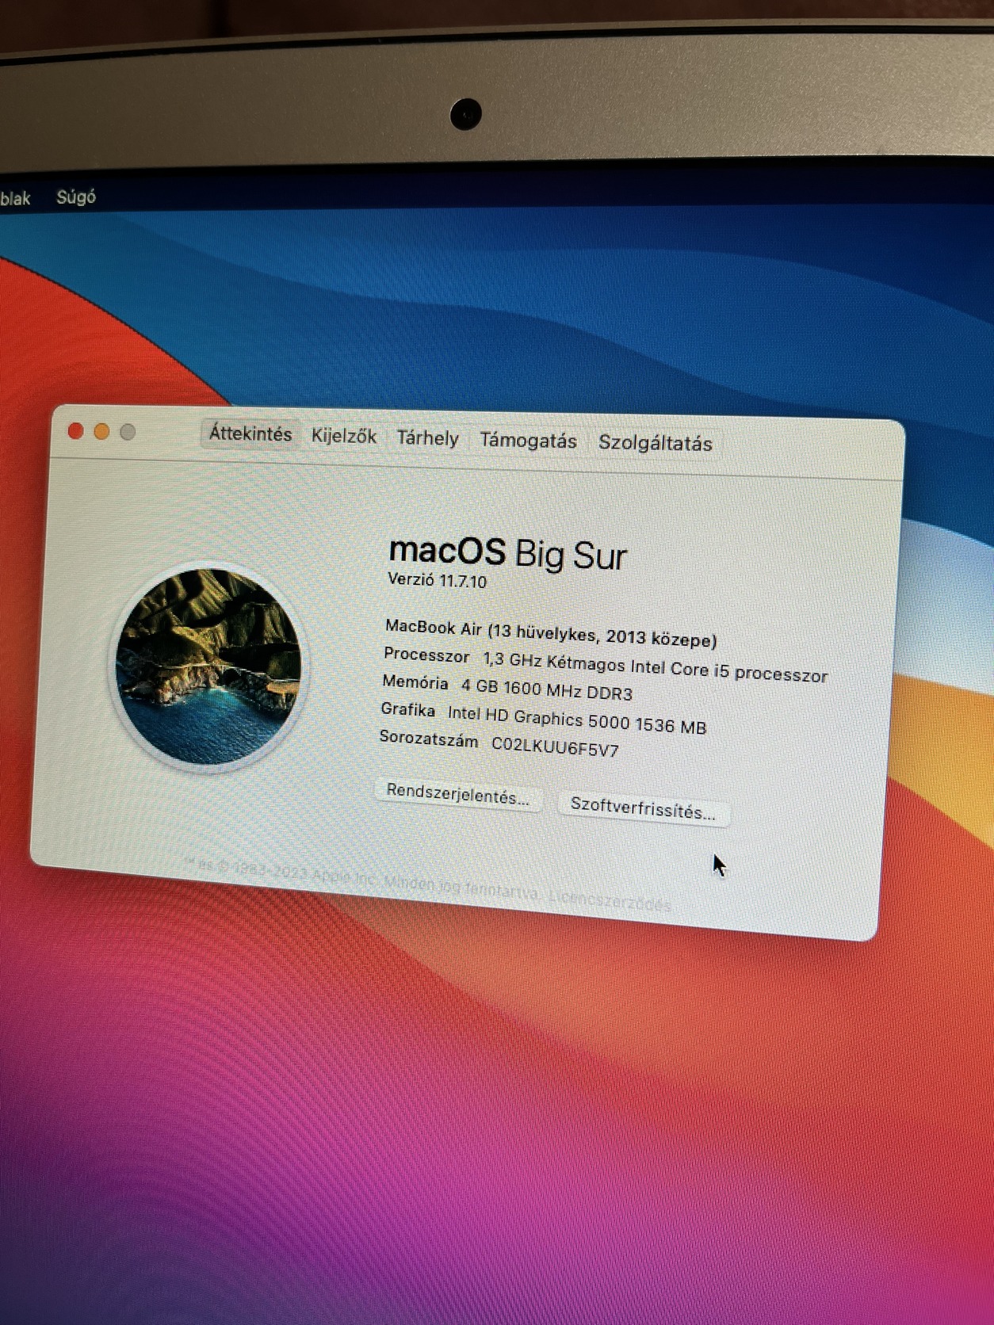
Task: Open the Áttekintés tab
Action: [x=250, y=434]
